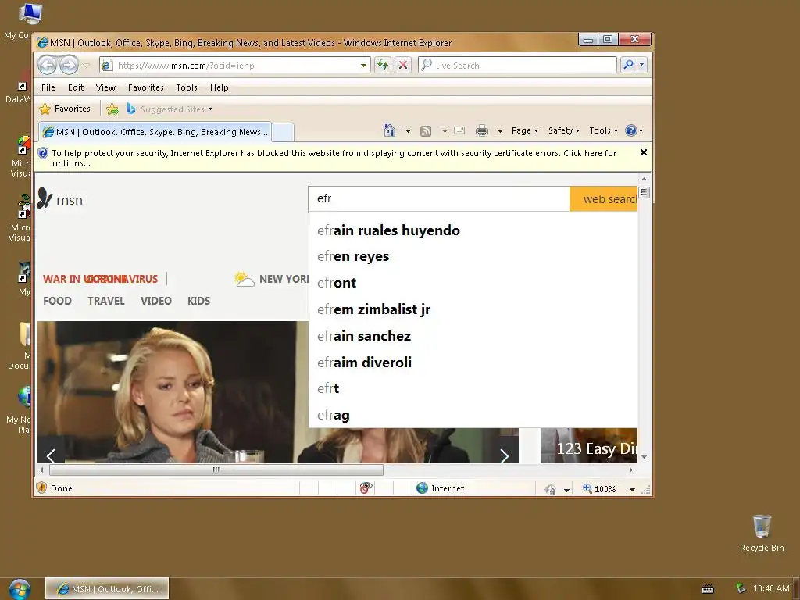The height and width of the screenshot is (600, 800).
Task: Click the Read Mail icon
Action: pos(459,130)
